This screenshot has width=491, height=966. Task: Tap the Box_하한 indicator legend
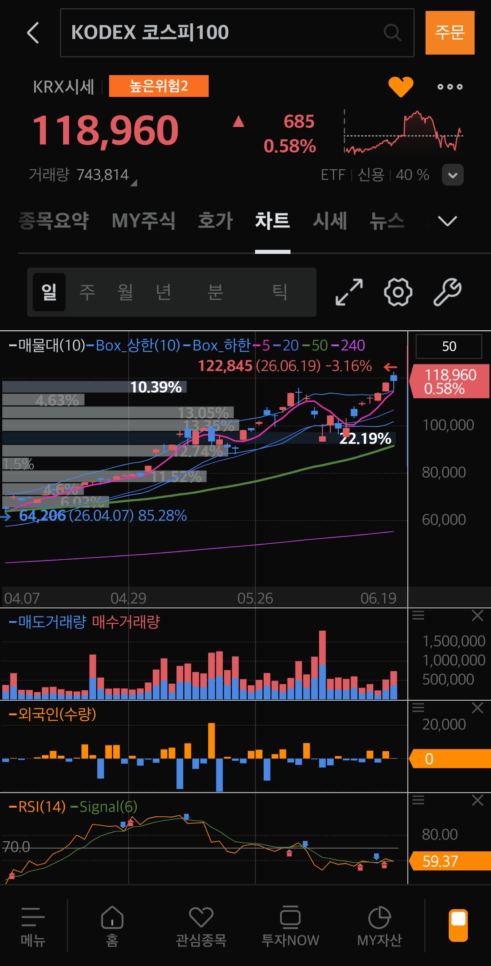coord(217,346)
